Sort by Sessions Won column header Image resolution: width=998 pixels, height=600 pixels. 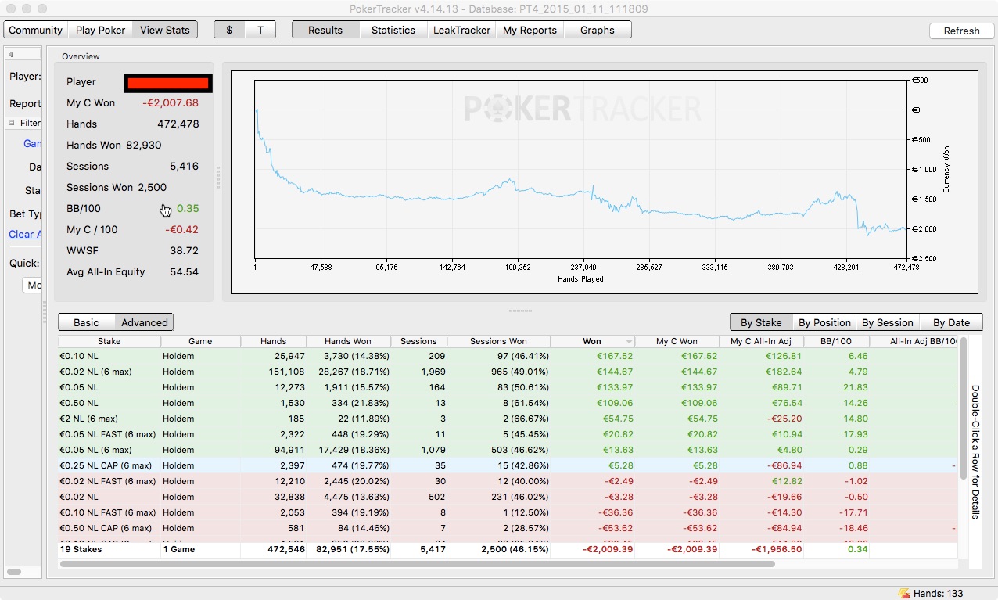(498, 341)
